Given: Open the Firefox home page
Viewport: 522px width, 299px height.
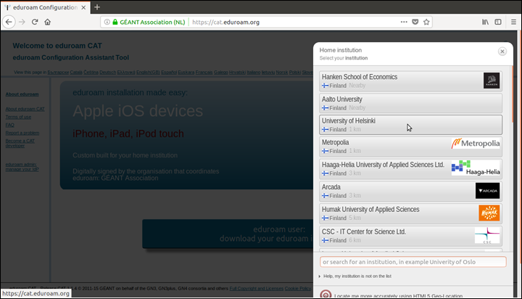Looking at the screenshot, I should coord(48,22).
